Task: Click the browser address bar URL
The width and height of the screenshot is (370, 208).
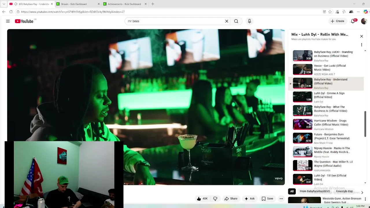Action: pyautogui.click(x=73, y=12)
